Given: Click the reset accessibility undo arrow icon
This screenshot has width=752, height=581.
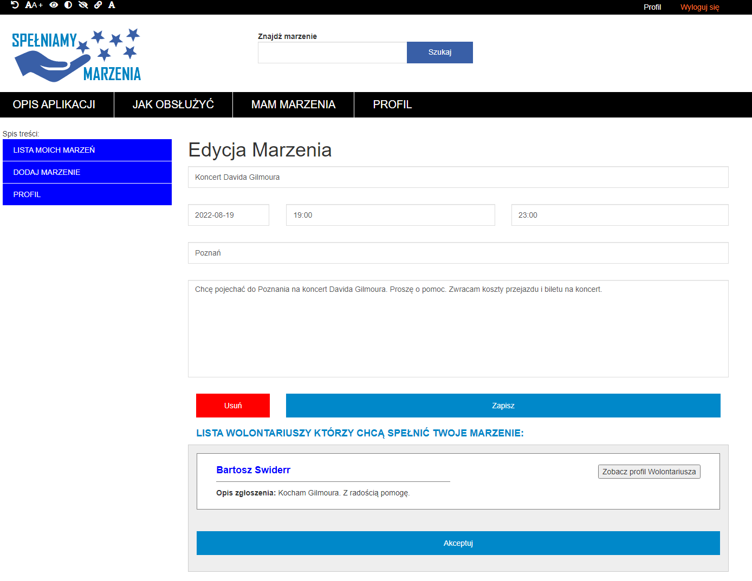Looking at the screenshot, I should tap(15, 5).
